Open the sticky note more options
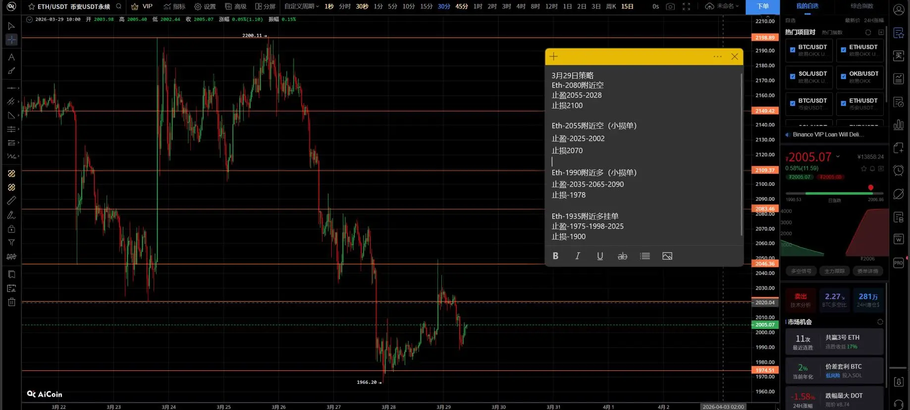910x410 pixels. click(x=717, y=56)
